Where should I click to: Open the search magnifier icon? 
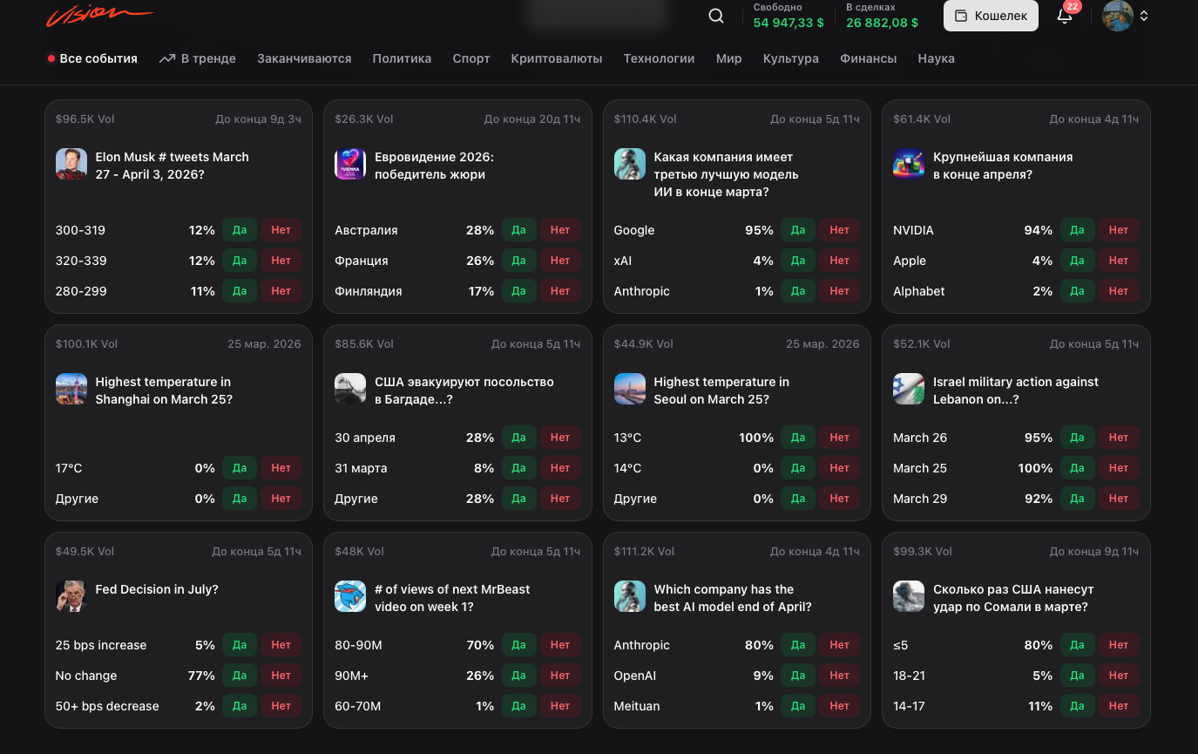[715, 15]
